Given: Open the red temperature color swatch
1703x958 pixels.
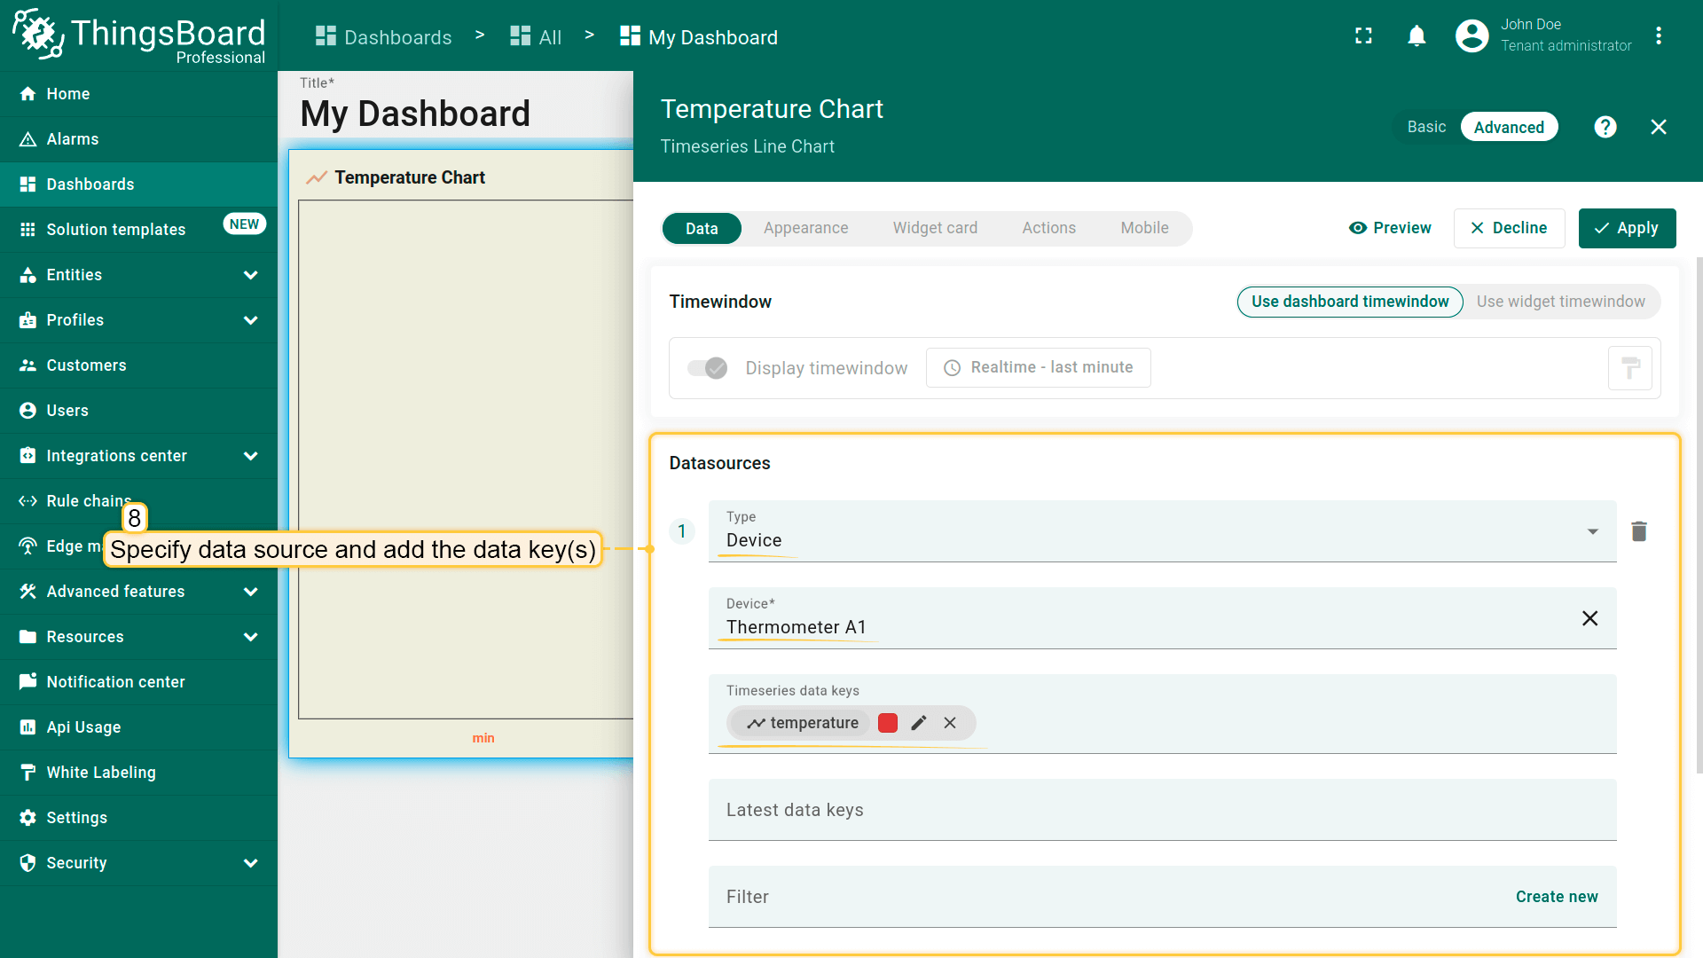Looking at the screenshot, I should [887, 723].
